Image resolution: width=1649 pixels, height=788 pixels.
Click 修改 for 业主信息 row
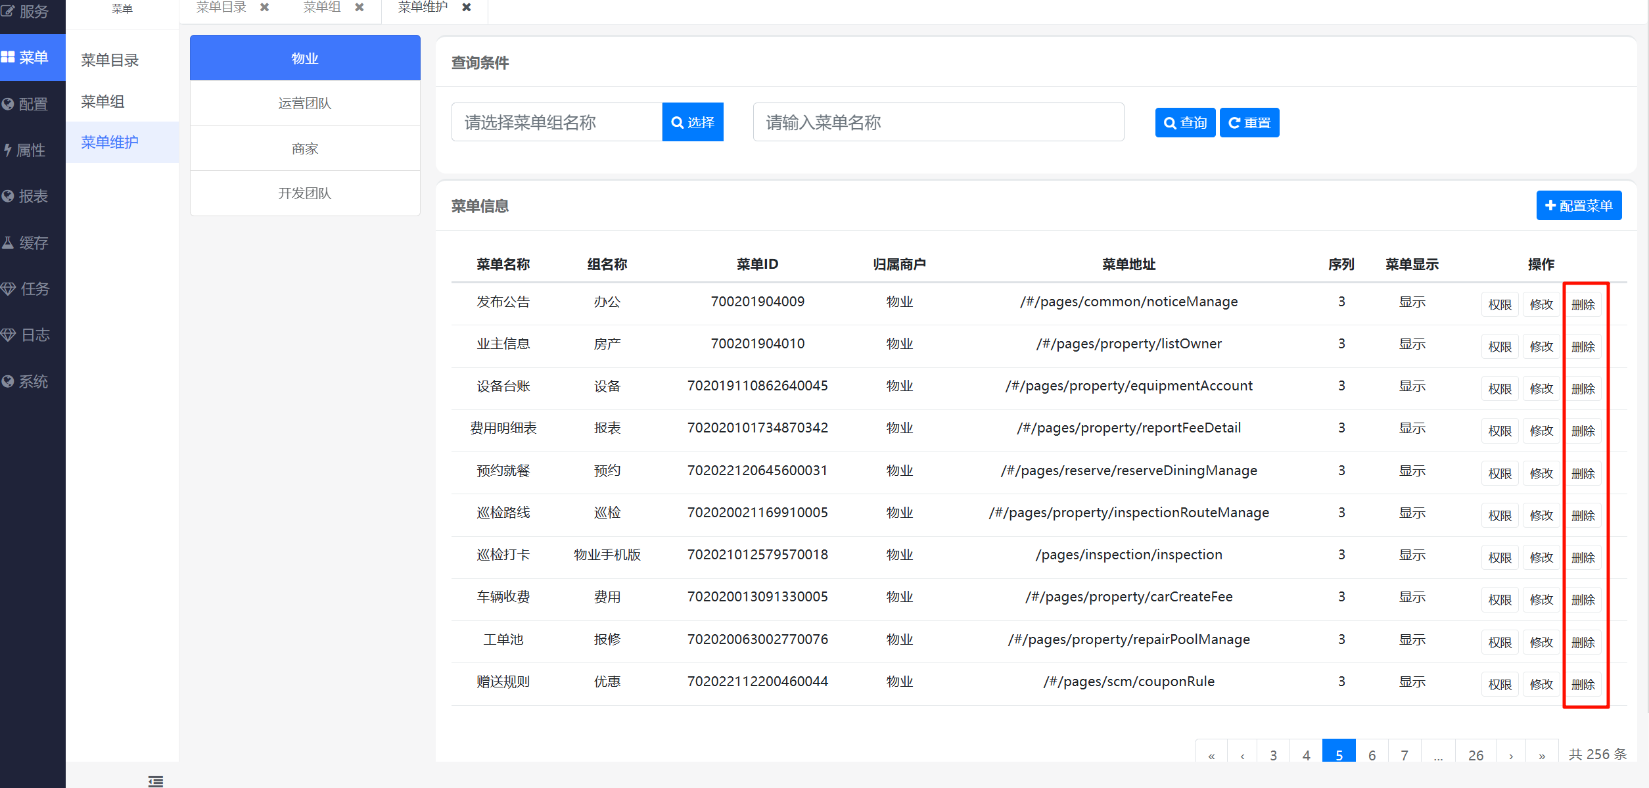point(1541,346)
